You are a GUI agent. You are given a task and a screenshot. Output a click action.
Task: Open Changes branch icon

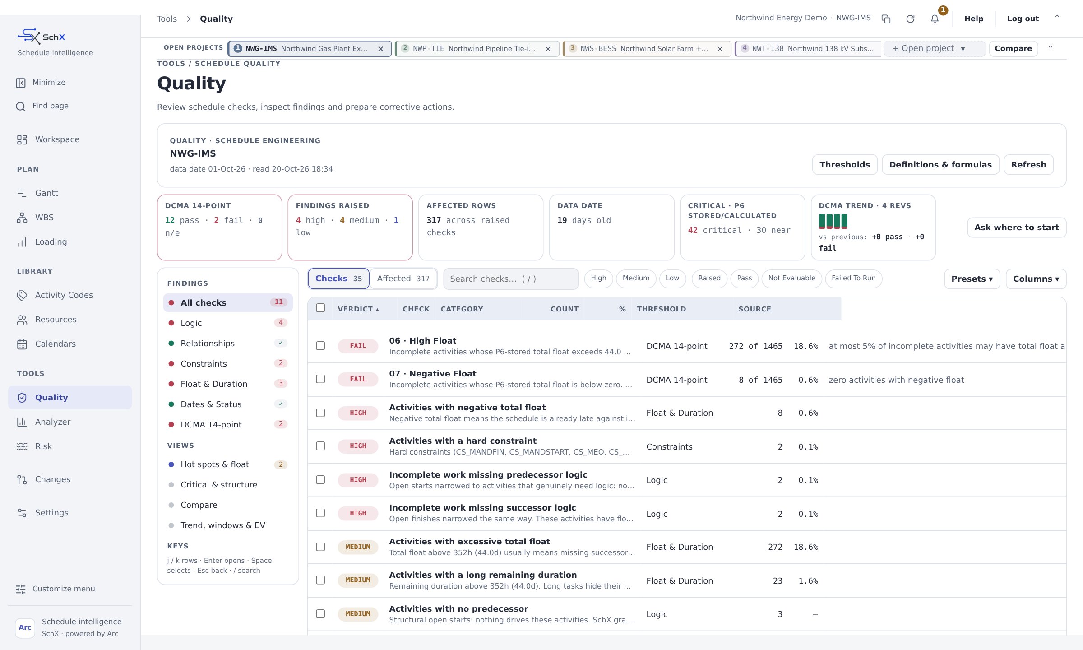pos(22,479)
